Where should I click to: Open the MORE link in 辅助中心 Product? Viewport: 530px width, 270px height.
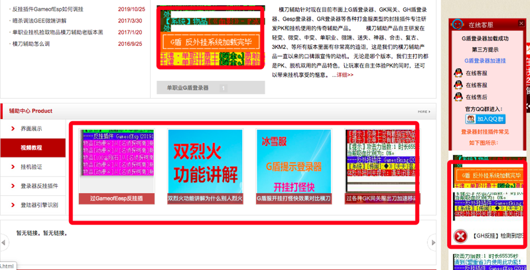point(425,111)
